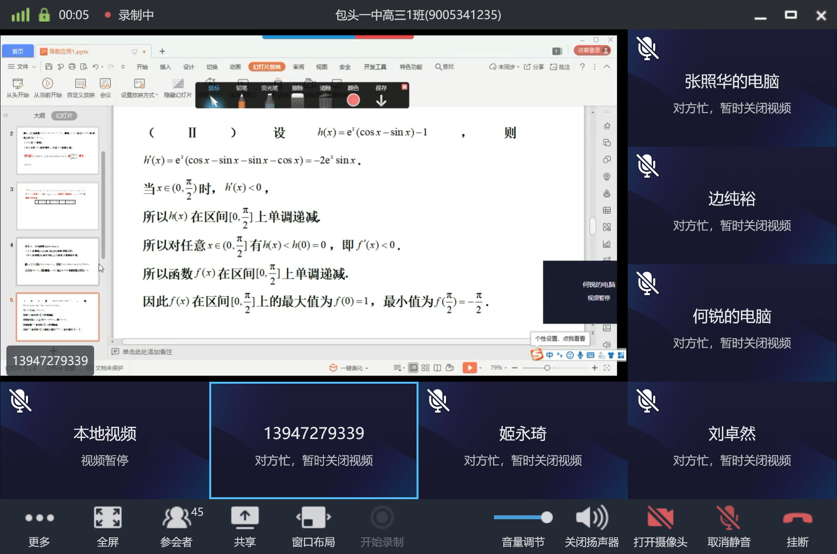Open the 参会者 participants list

[x=177, y=527]
